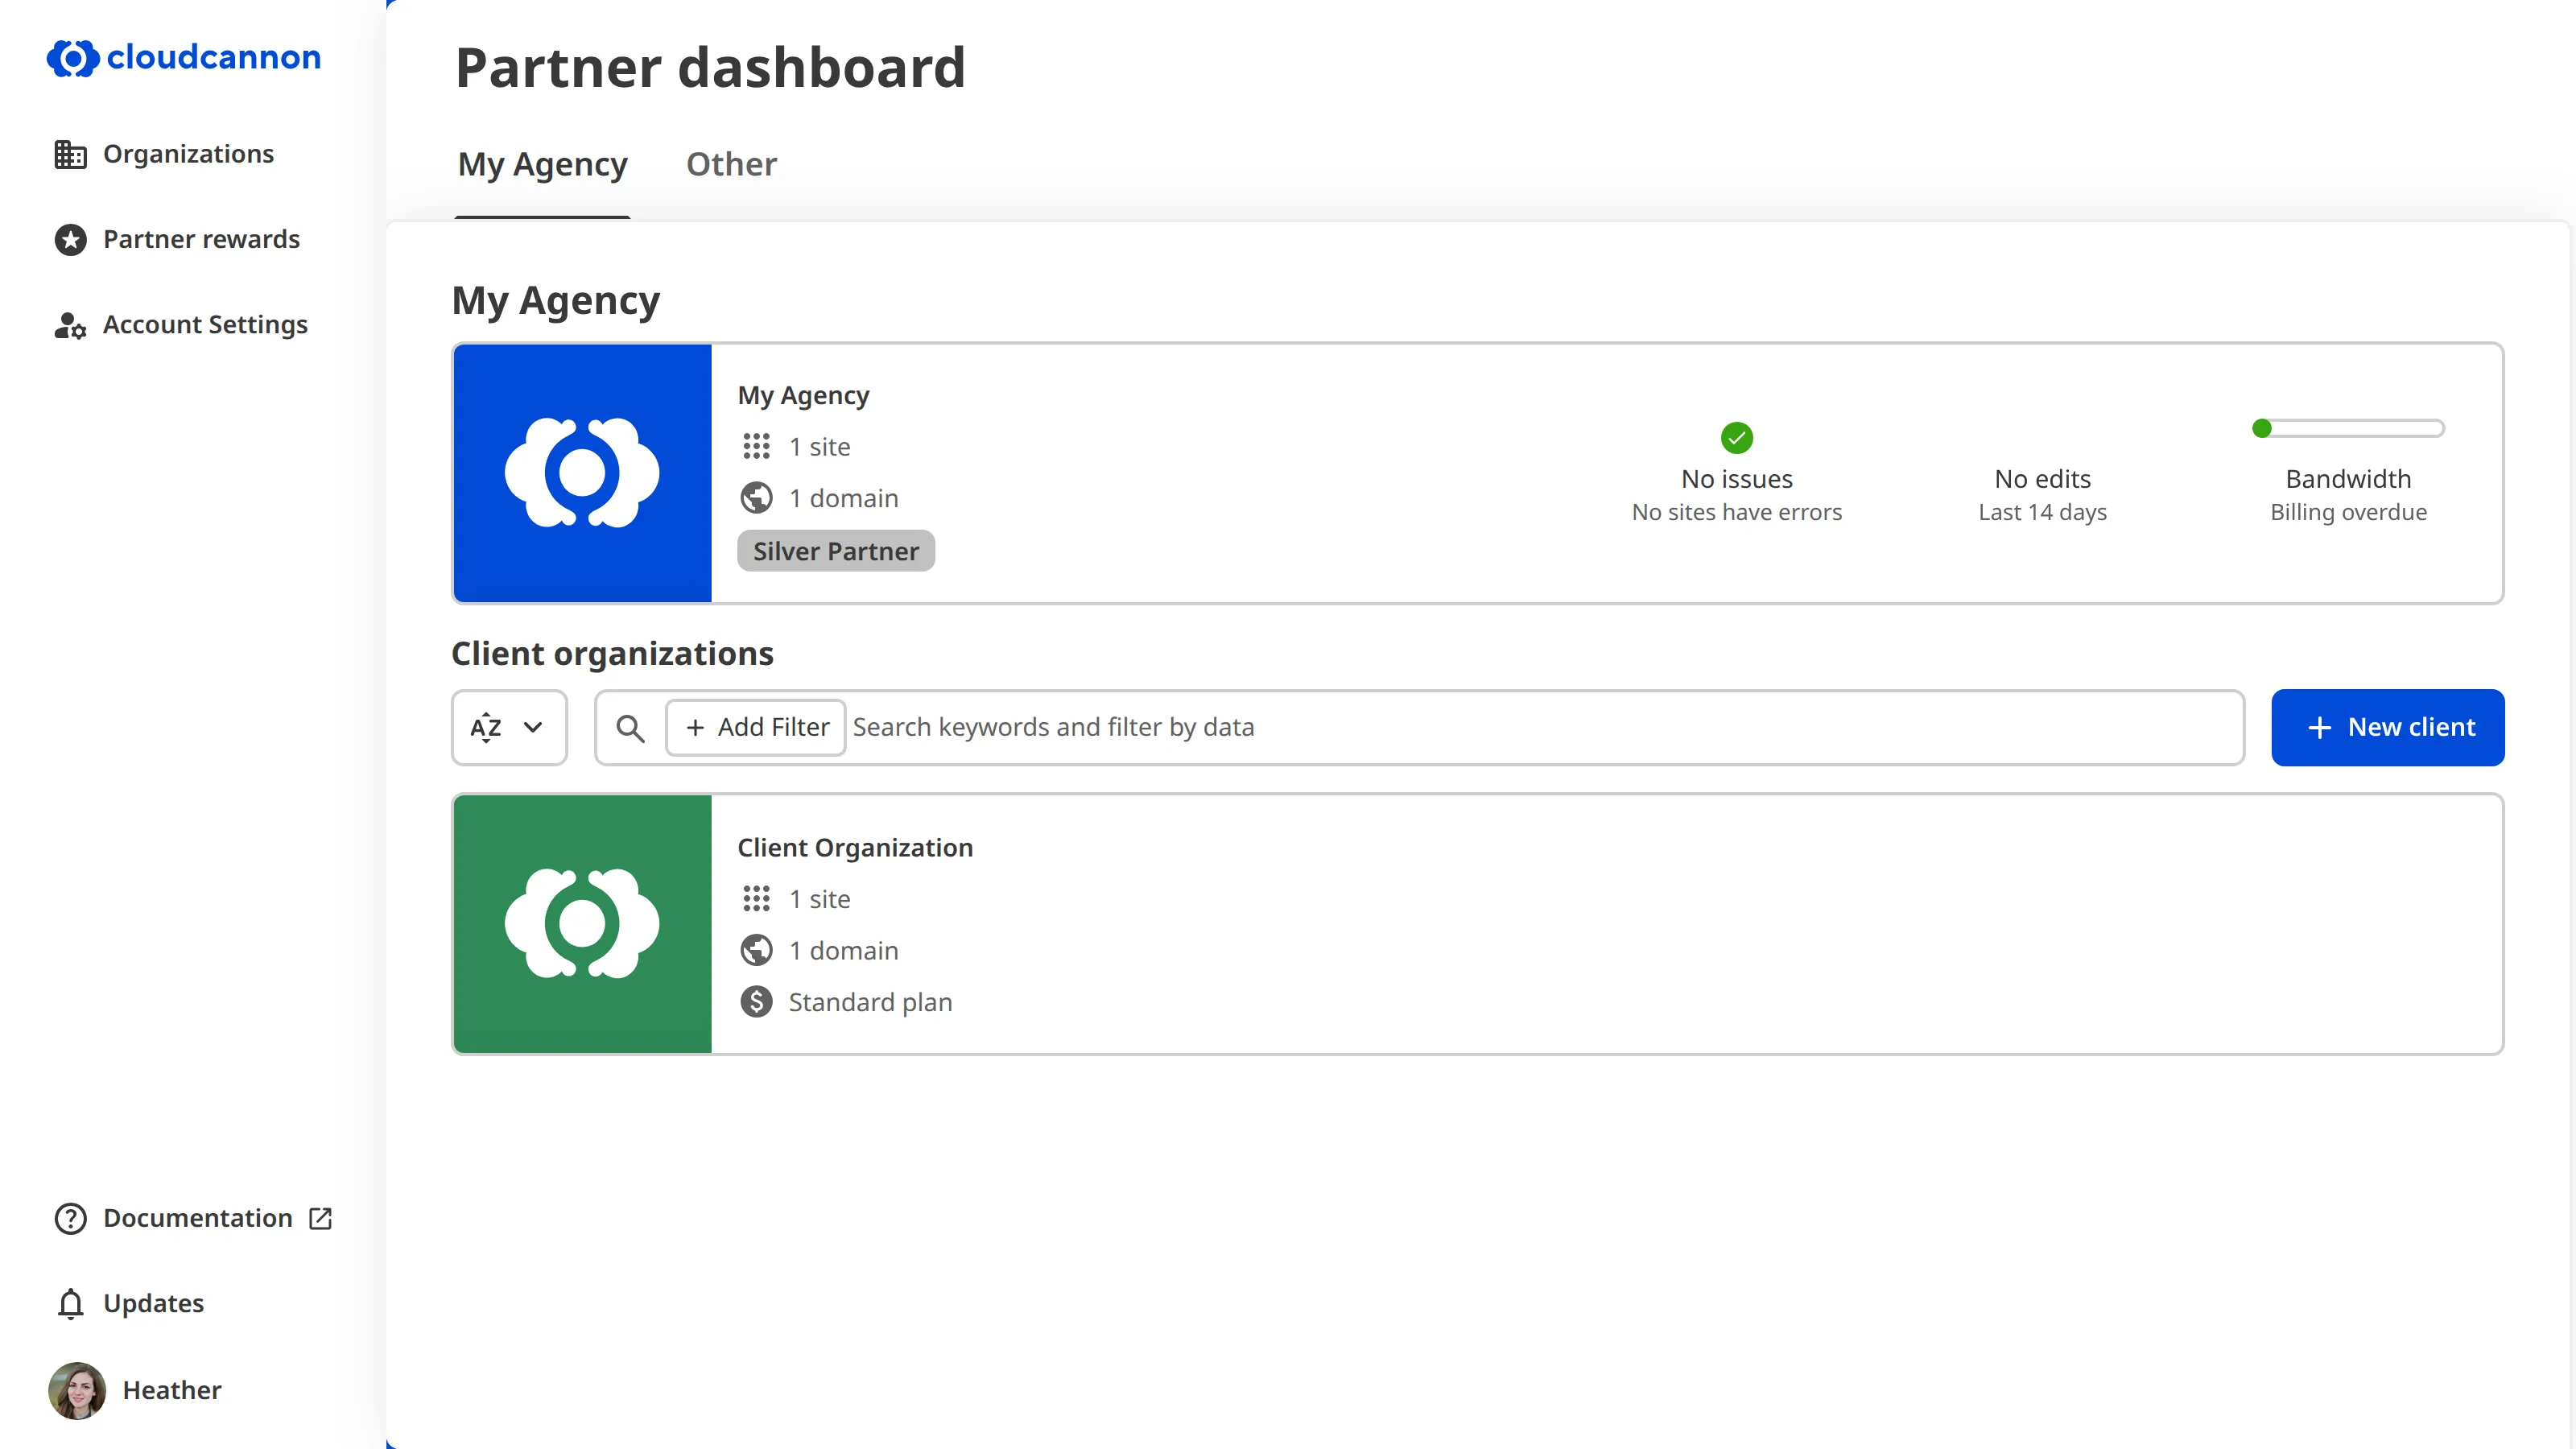Switch to the My Agency tab
The height and width of the screenshot is (1449, 2576).
click(542, 164)
